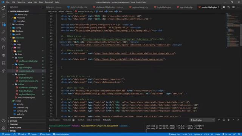Click the master branch status bar item
This screenshot has width=242, height=136.
tap(7, 134)
